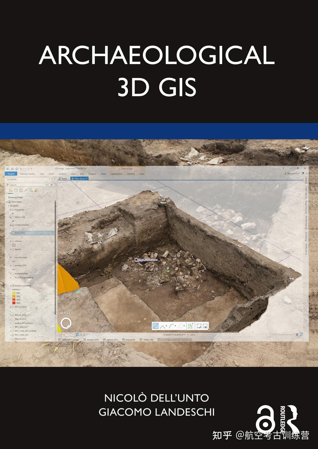Switch to the Analysis ribbon tab
Screen dimensions: 318x449
click(x=62, y=174)
